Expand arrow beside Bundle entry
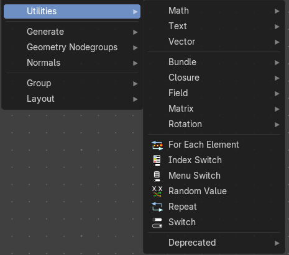The height and width of the screenshot is (255, 289). click(x=277, y=63)
